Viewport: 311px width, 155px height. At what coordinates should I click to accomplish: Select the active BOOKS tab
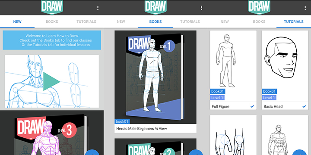point(155,22)
